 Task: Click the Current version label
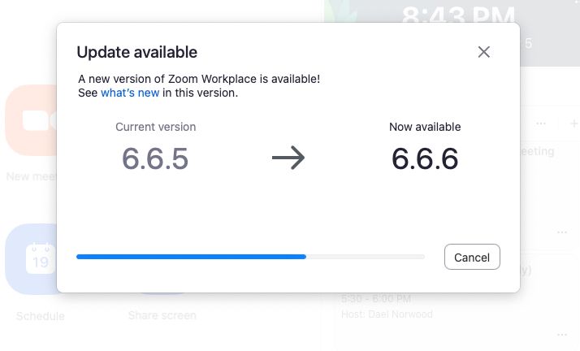[156, 127]
